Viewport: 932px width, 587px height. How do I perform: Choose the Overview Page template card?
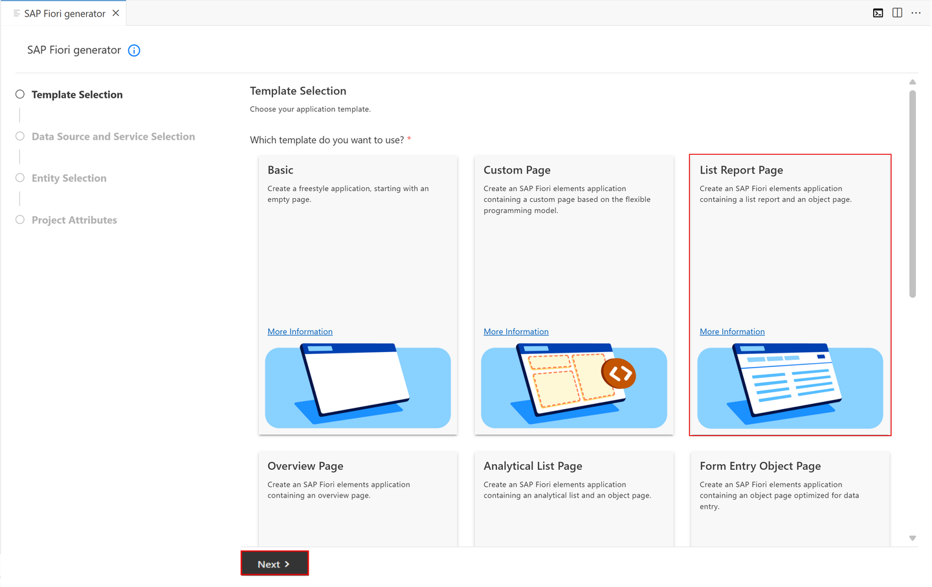point(358,499)
